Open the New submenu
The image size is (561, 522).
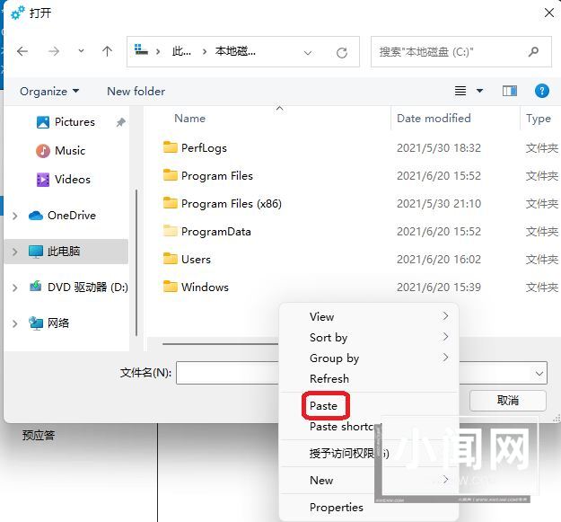click(x=369, y=480)
